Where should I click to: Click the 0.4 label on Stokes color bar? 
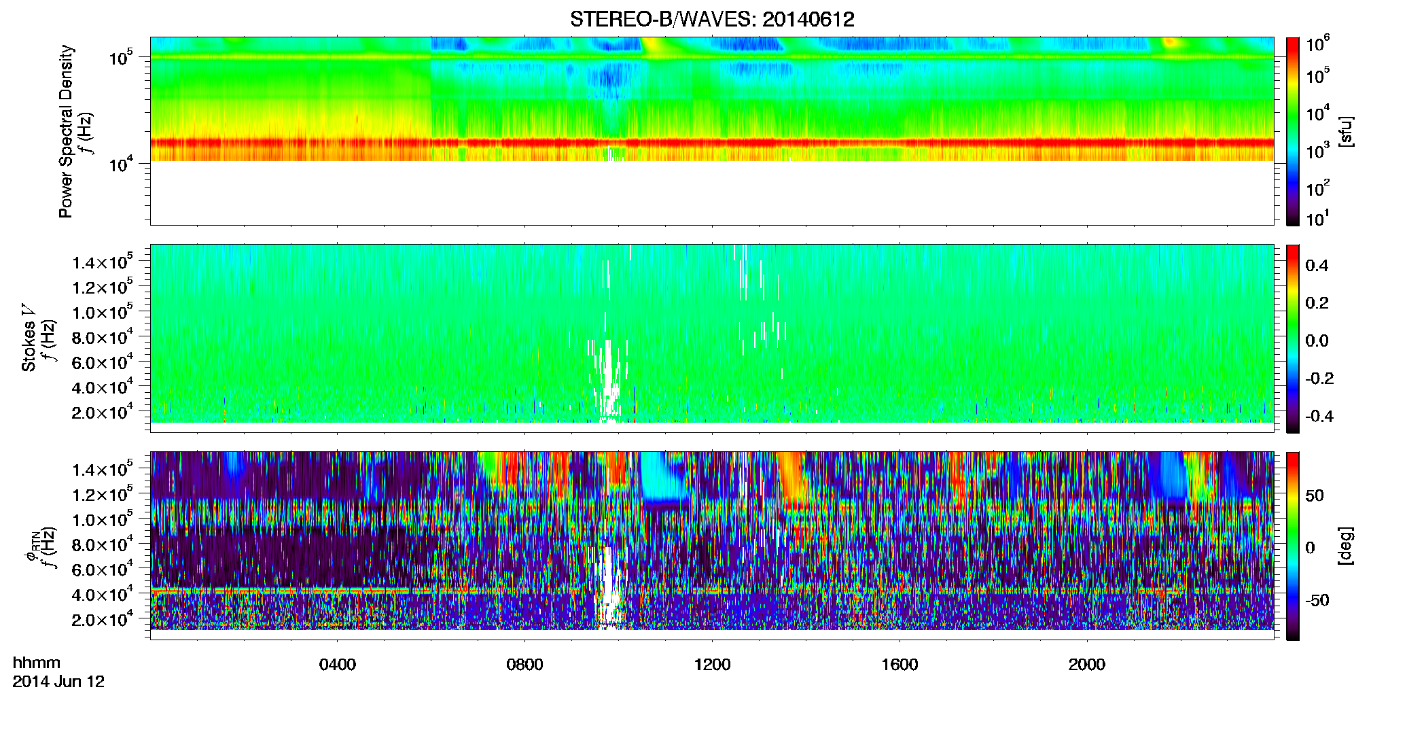pos(1317,265)
